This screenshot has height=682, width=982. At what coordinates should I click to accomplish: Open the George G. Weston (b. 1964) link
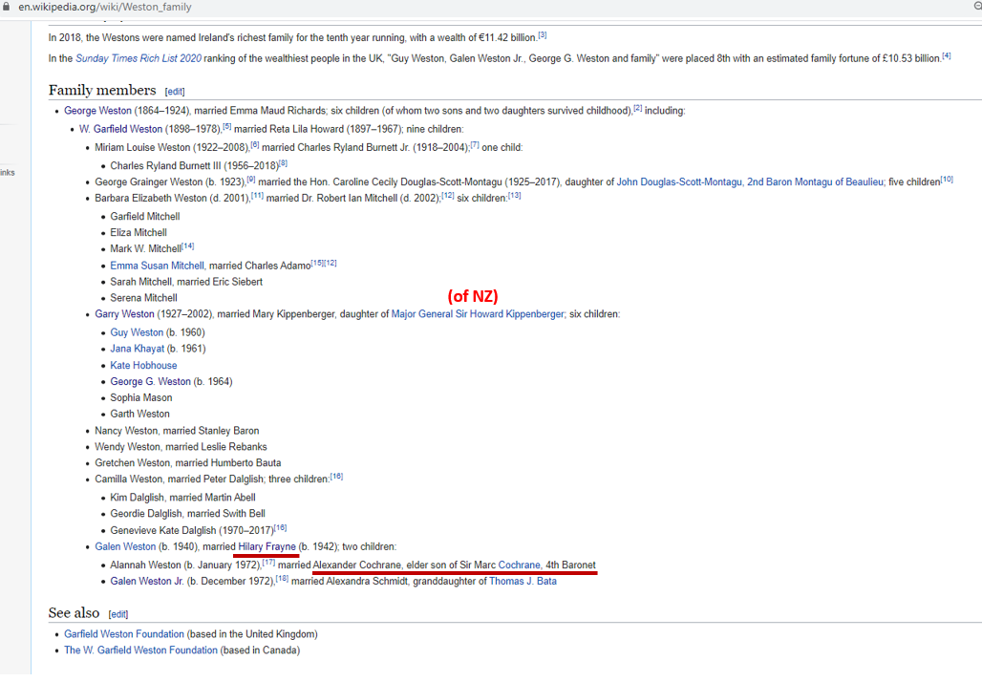(x=150, y=381)
